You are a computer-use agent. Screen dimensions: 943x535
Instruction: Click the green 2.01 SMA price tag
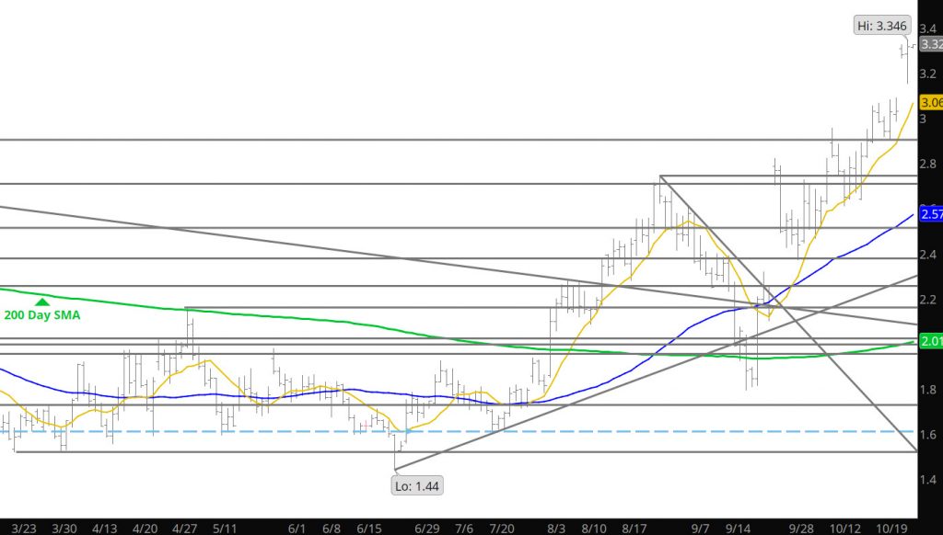(x=930, y=342)
